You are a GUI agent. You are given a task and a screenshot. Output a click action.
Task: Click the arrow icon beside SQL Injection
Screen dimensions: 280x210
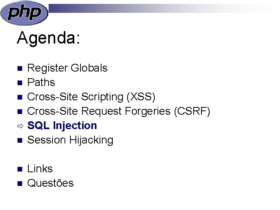coord(20,126)
